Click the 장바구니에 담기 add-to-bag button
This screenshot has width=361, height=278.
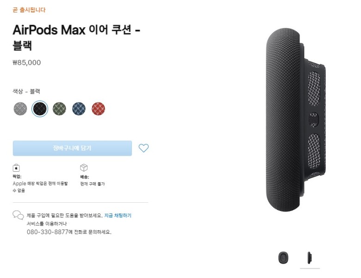[x=72, y=148]
